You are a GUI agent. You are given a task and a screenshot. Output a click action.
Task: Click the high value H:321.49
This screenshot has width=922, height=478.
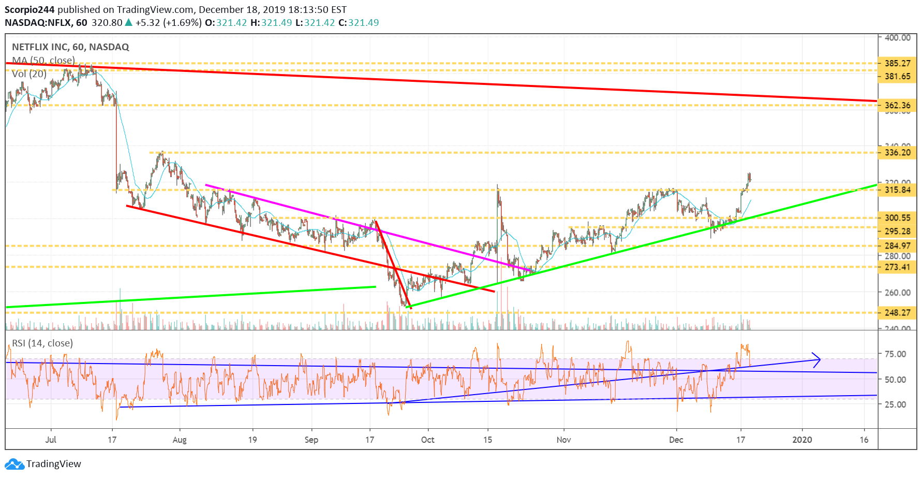coord(271,23)
